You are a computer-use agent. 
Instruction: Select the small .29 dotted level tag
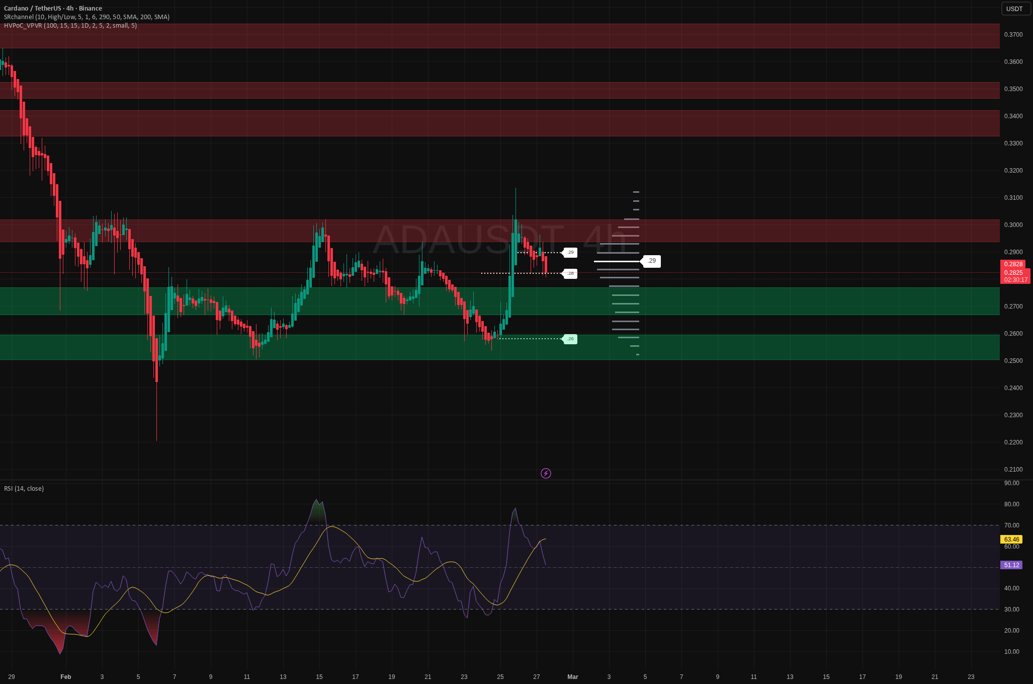click(570, 252)
